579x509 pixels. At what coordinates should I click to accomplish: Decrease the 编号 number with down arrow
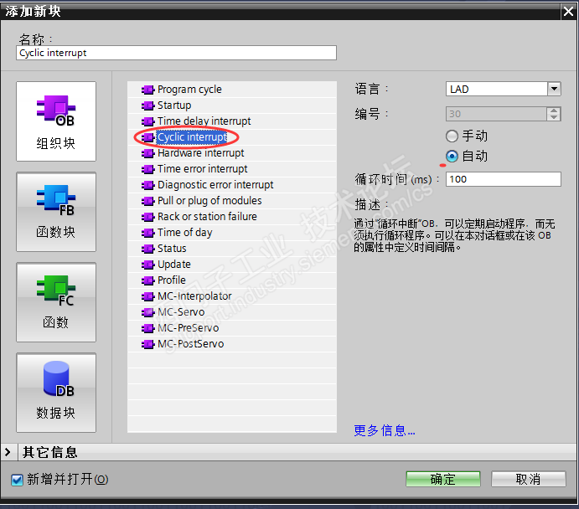[554, 117]
